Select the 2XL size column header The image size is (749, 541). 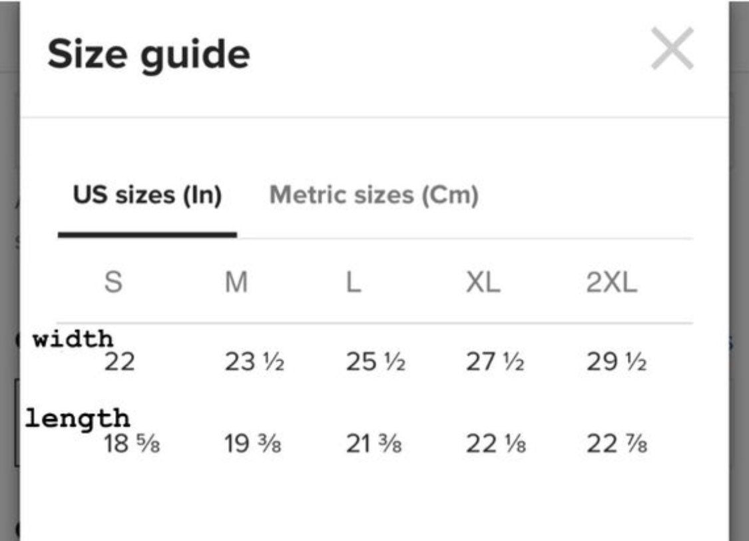[x=612, y=281]
